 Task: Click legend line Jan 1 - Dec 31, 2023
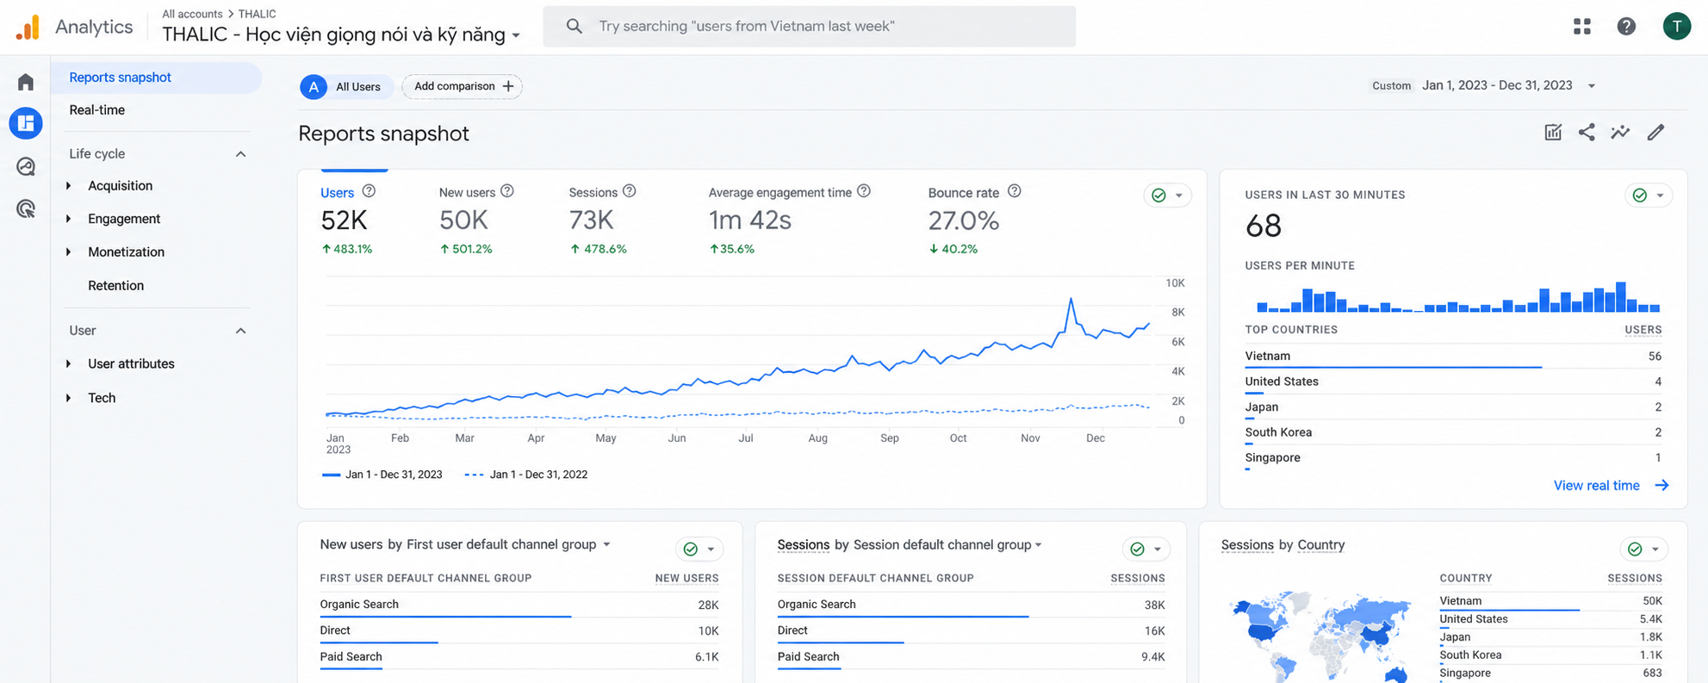[382, 475]
